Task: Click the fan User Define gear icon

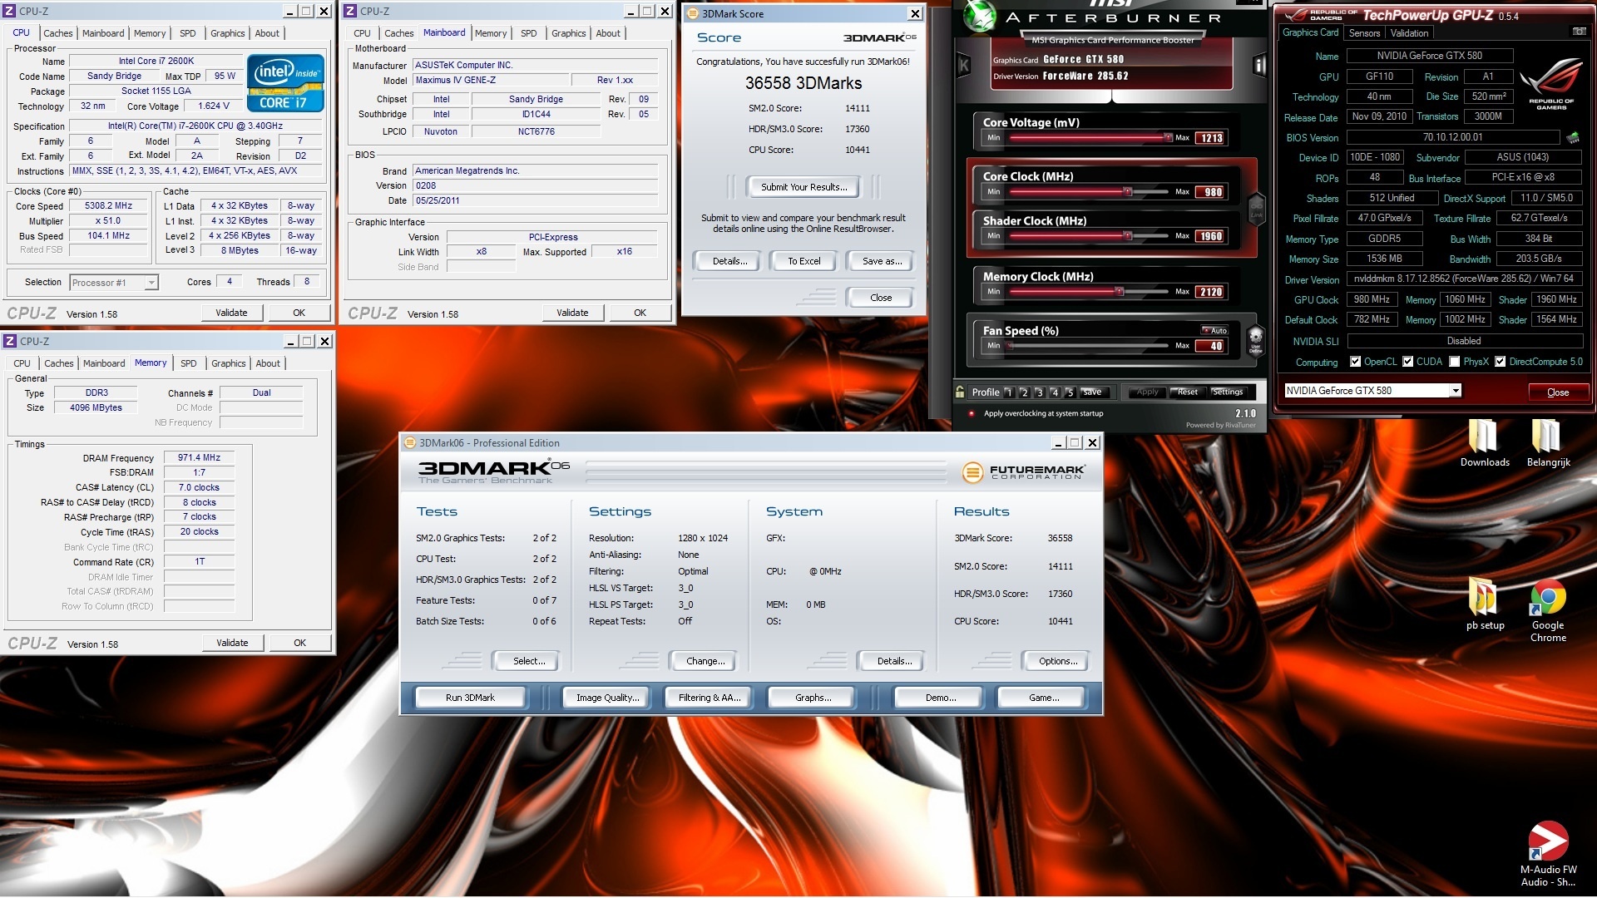Action: coord(1256,339)
